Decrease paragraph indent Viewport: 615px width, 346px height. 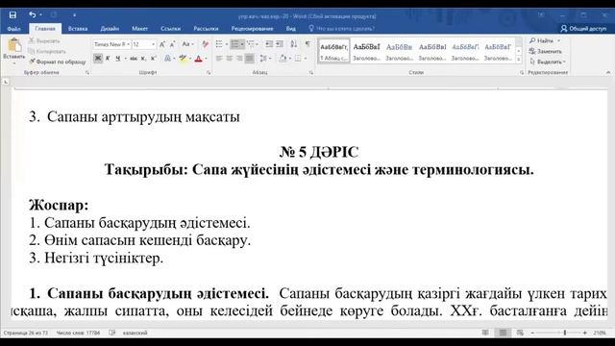point(269,44)
